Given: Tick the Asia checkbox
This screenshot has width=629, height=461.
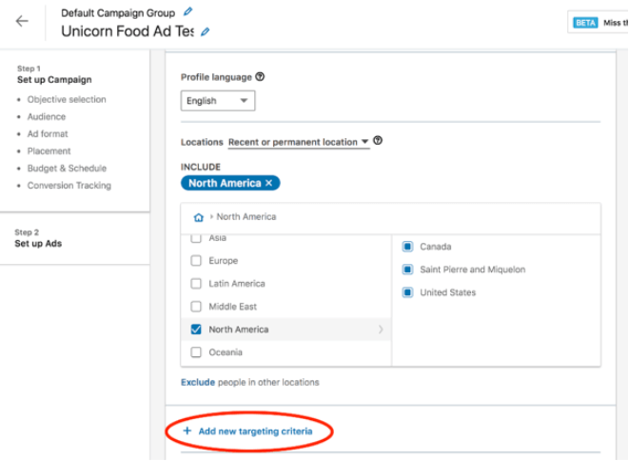Looking at the screenshot, I should (196, 238).
